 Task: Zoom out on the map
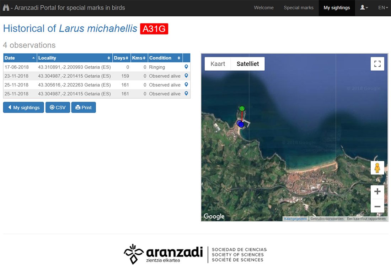point(377,206)
